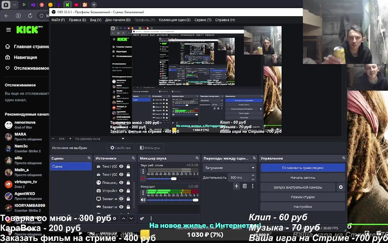The width and height of the screenshot is (388, 243).
Task: Open Настройки in the Управление panel
Action: (303, 207)
